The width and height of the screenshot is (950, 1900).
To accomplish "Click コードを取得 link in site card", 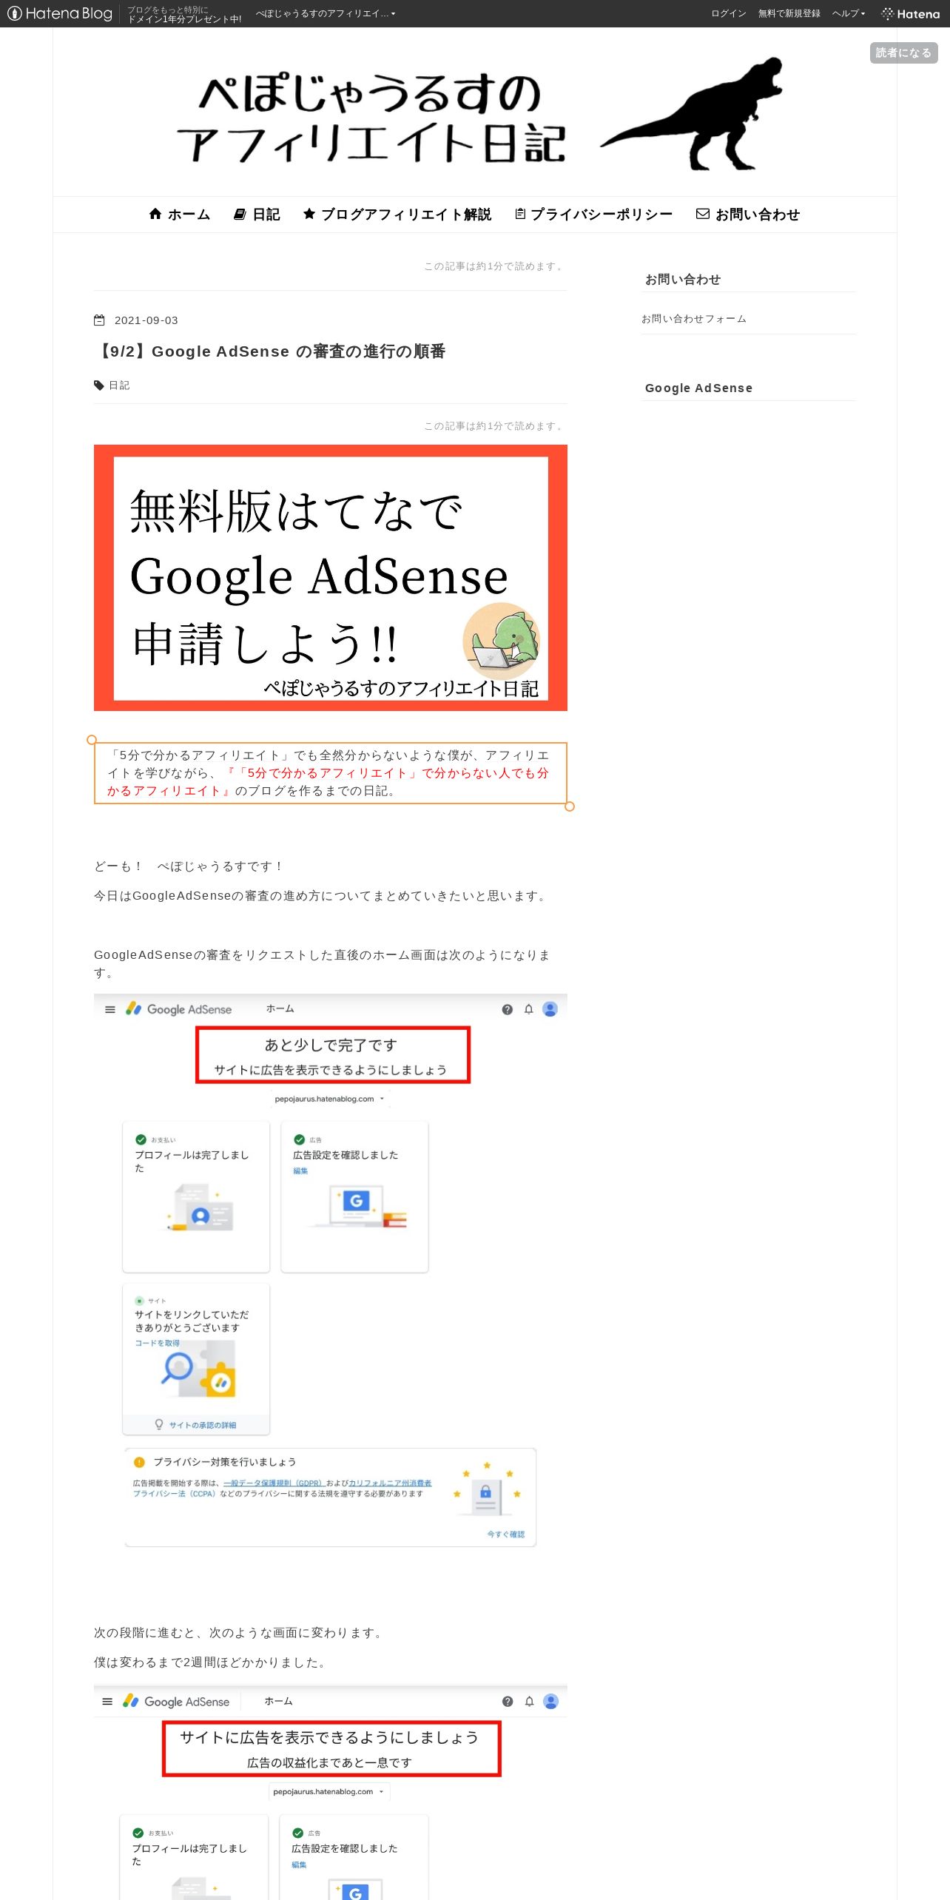I will pos(157,1343).
